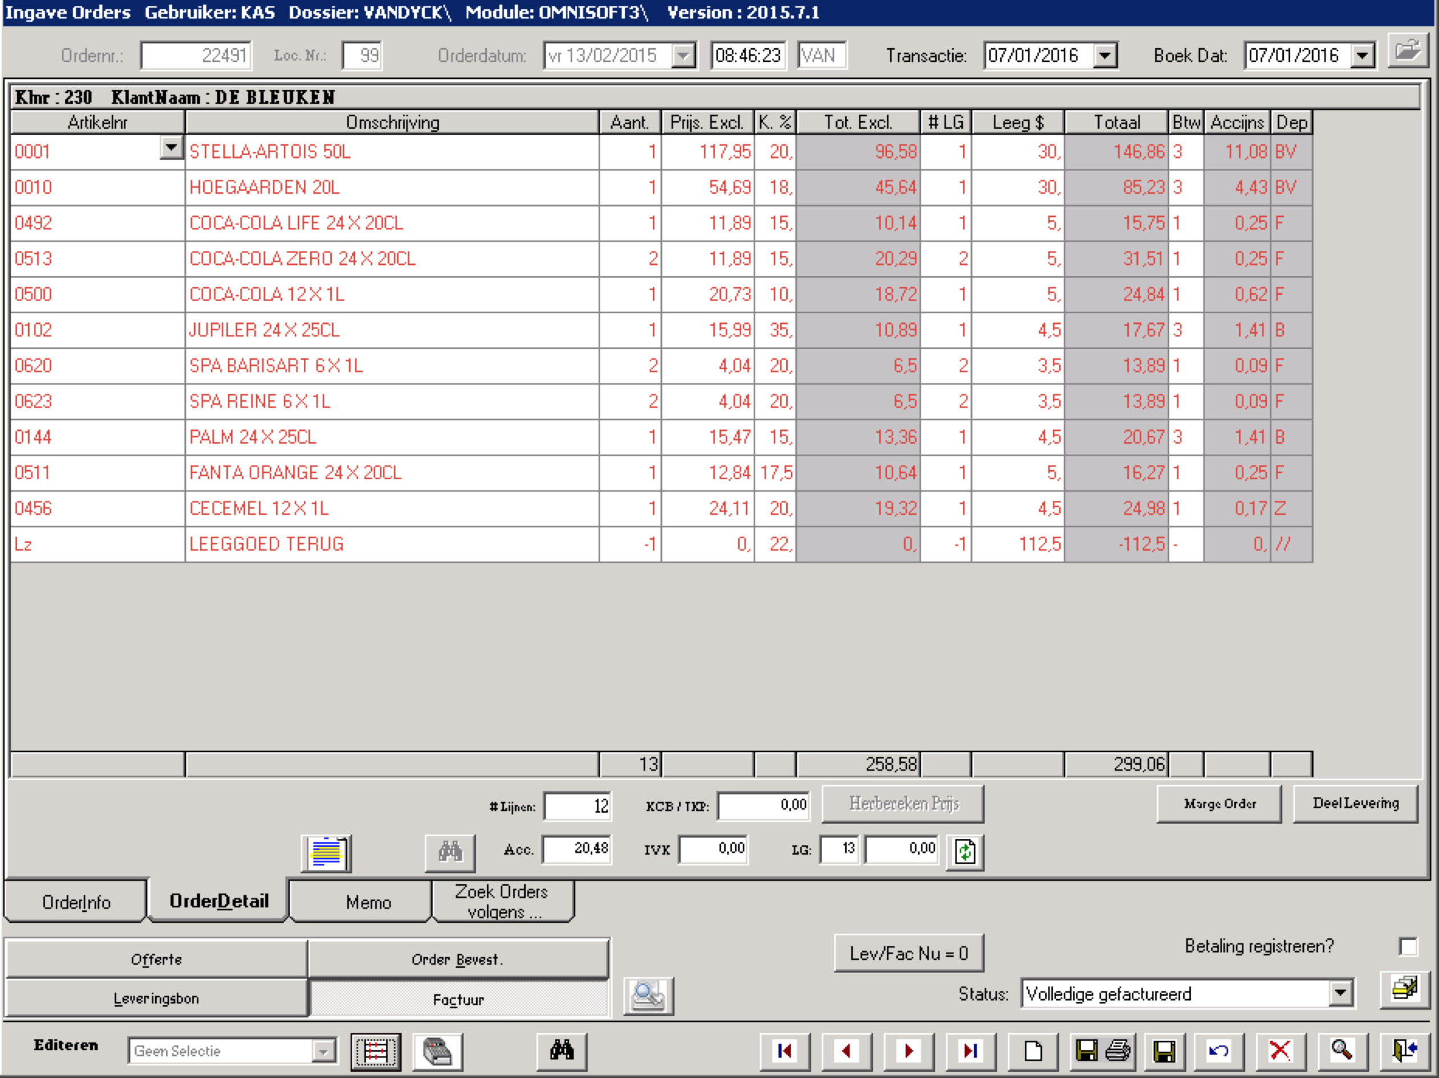
Task: Open the Boek Dat date dropdown
Action: [x=1363, y=55]
